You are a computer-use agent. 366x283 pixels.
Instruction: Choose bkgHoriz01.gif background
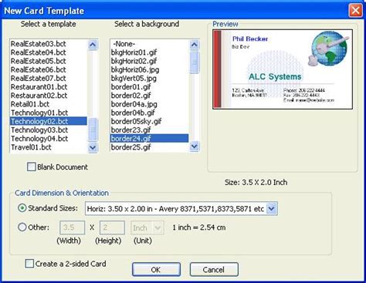[149, 52]
